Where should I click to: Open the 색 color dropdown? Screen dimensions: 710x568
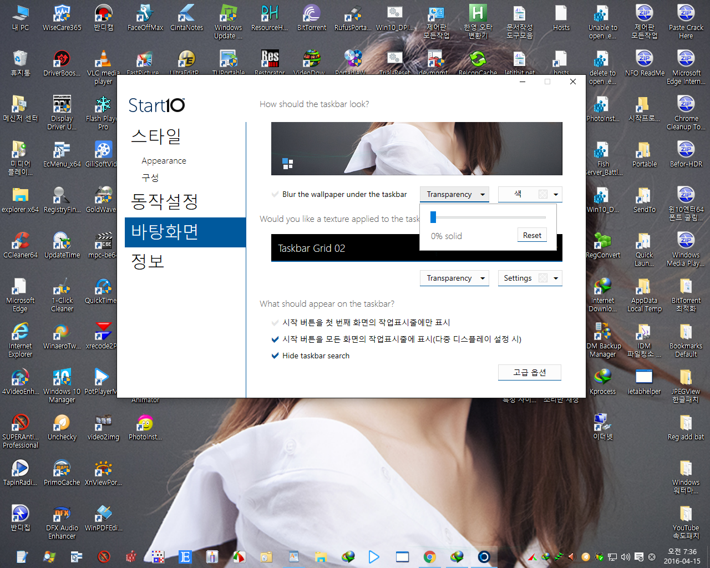coord(530,194)
